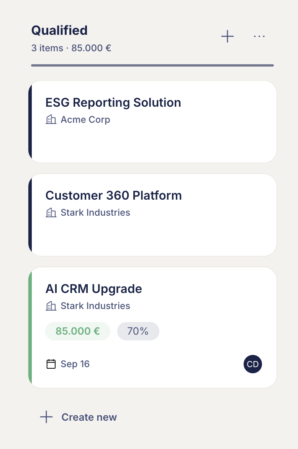Click the building icon beside Acme Corp
Viewport: 298px width, 449px height.
pyautogui.click(x=51, y=119)
